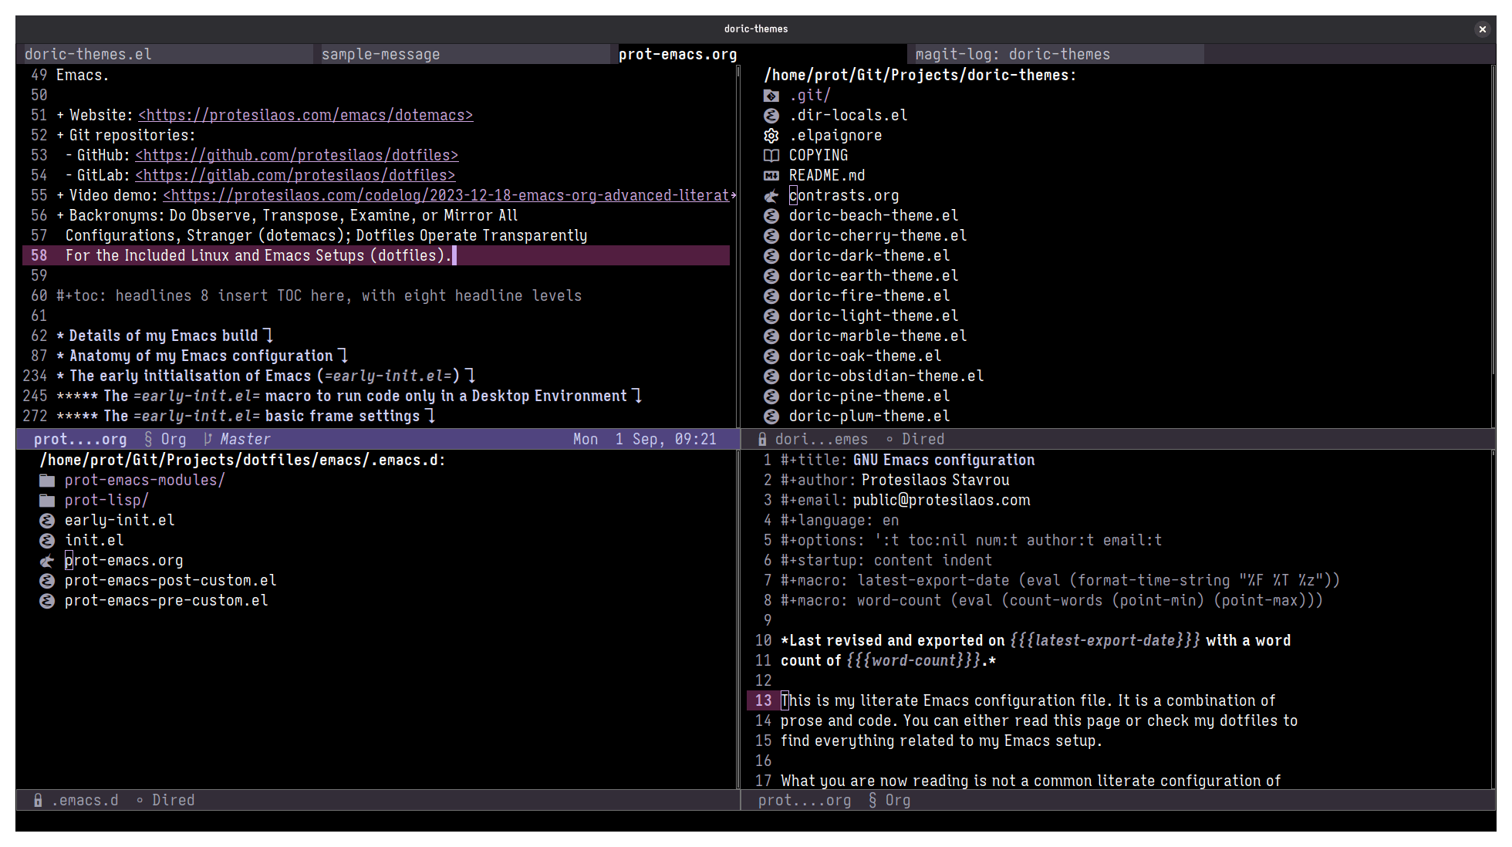The width and height of the screenshot is (1512, 847).
Task: Click the lock icon in the dori...emes mode line
Action: point(762,440)
